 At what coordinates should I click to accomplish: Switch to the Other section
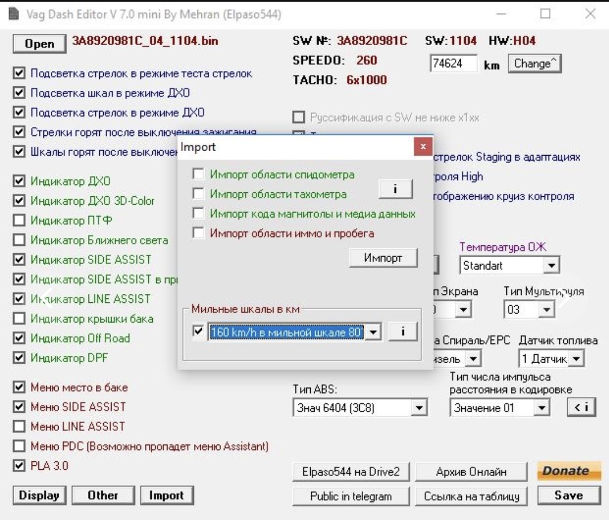(103, 496)
